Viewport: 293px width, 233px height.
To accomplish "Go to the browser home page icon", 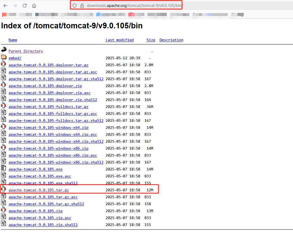I will pyautogui.click(x=34, y=6).
